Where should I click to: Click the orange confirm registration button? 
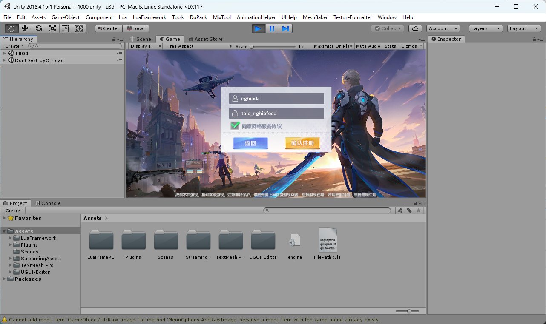(x=302, y=143)
